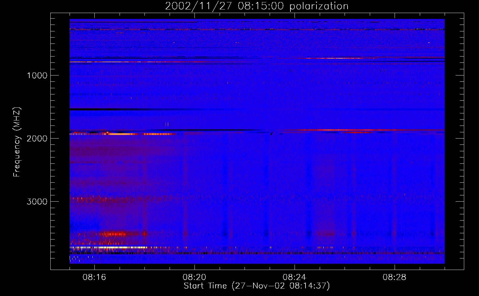The image size is (479, 296).
Task: Click the 'Start Time (27-Nov-02 08:14:37)' label
Action: (x=257, y=286)
